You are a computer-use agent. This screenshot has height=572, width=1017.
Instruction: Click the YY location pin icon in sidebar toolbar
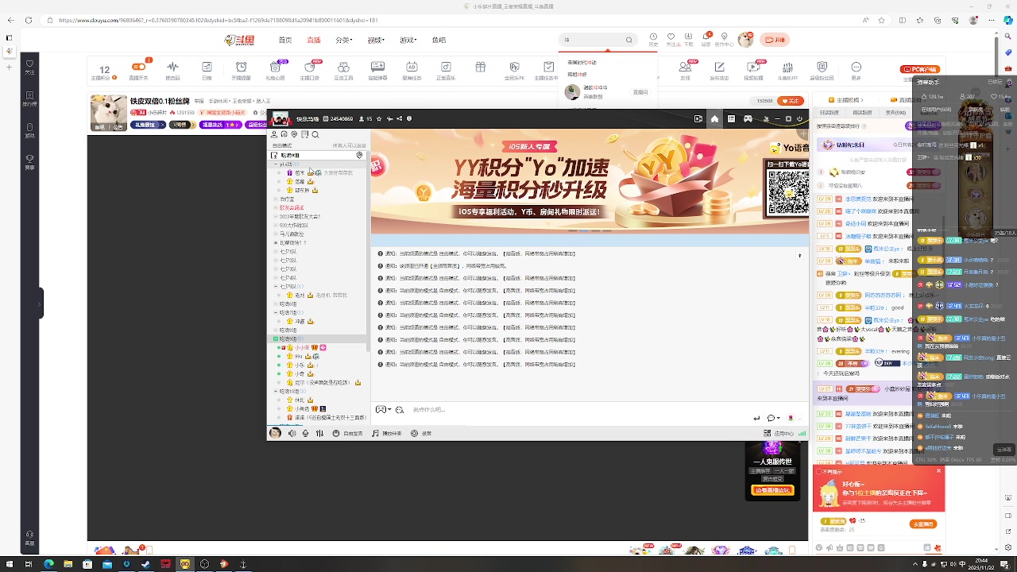295,135
